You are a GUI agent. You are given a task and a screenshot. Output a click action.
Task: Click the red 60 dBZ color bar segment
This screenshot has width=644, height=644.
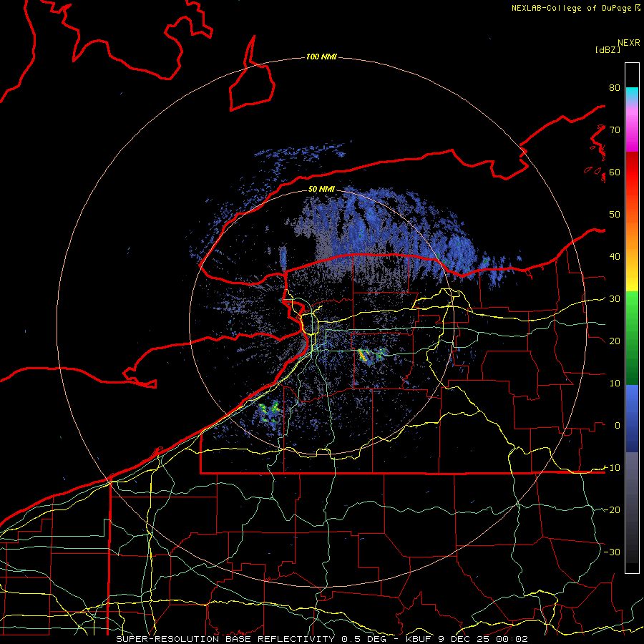pyautogui.click(x=632, y=172)
